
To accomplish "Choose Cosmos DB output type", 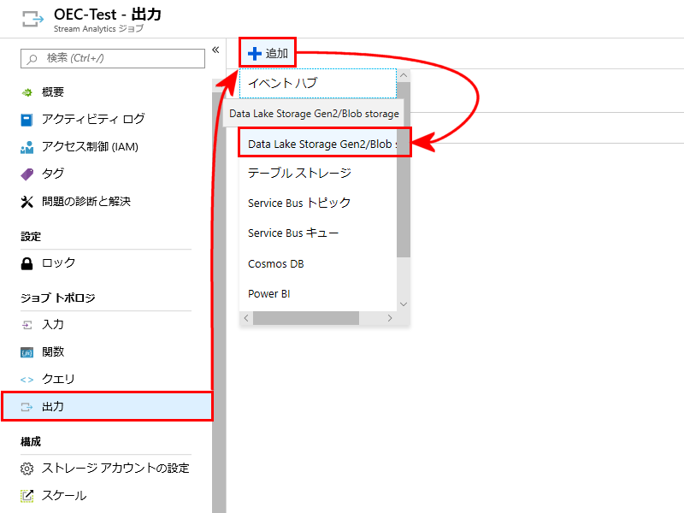I will tap(318, 264).
